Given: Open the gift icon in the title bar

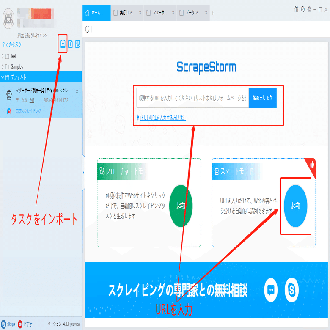Looking at the screenshot, I should (296, 9).
